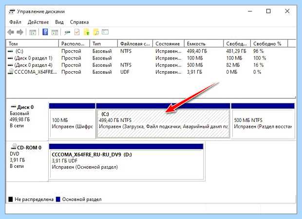Click the DVD label under CD-ROM 0

pos(15,154)
